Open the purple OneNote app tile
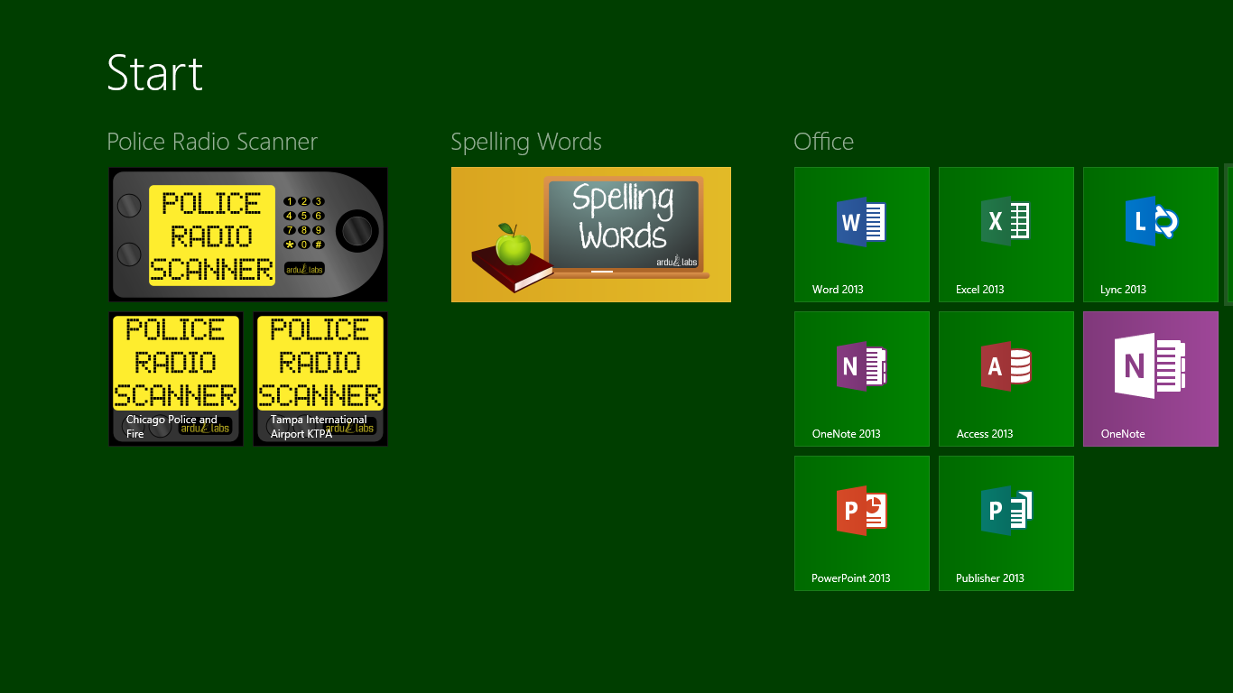 [x=1150, y=378]
